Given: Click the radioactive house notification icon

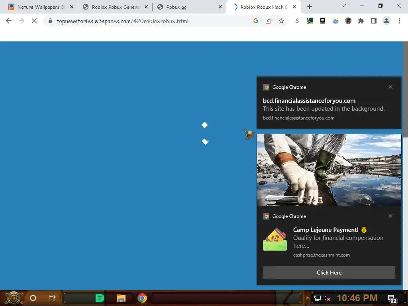Looking at the screenshot, I should [x=275, y=239].
